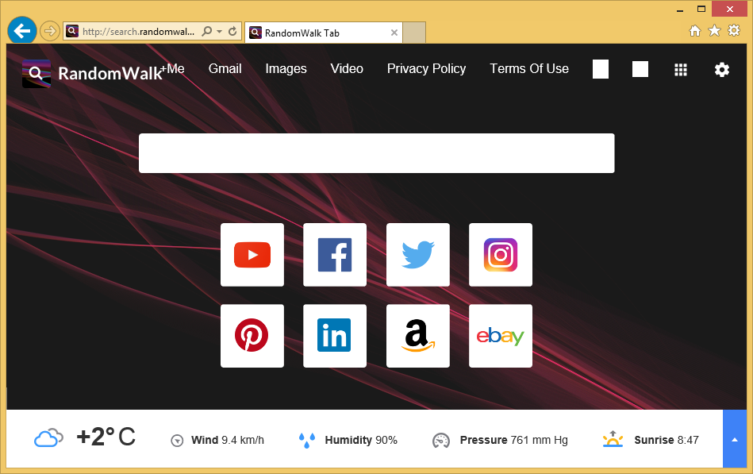753x474 pixels.
Task: Open the Gmail link
Action: click(225, 69)
